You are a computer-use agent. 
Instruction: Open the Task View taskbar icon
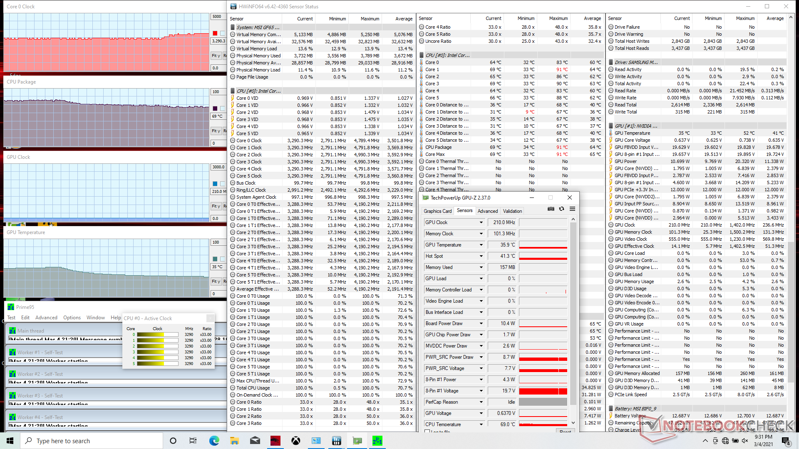193,441
